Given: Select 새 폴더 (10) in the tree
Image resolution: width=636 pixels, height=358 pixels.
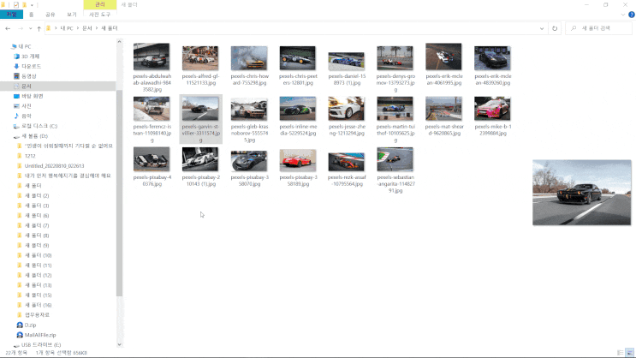Looking at the screenshot, I should pyautogui.click(x=39, y=255).
